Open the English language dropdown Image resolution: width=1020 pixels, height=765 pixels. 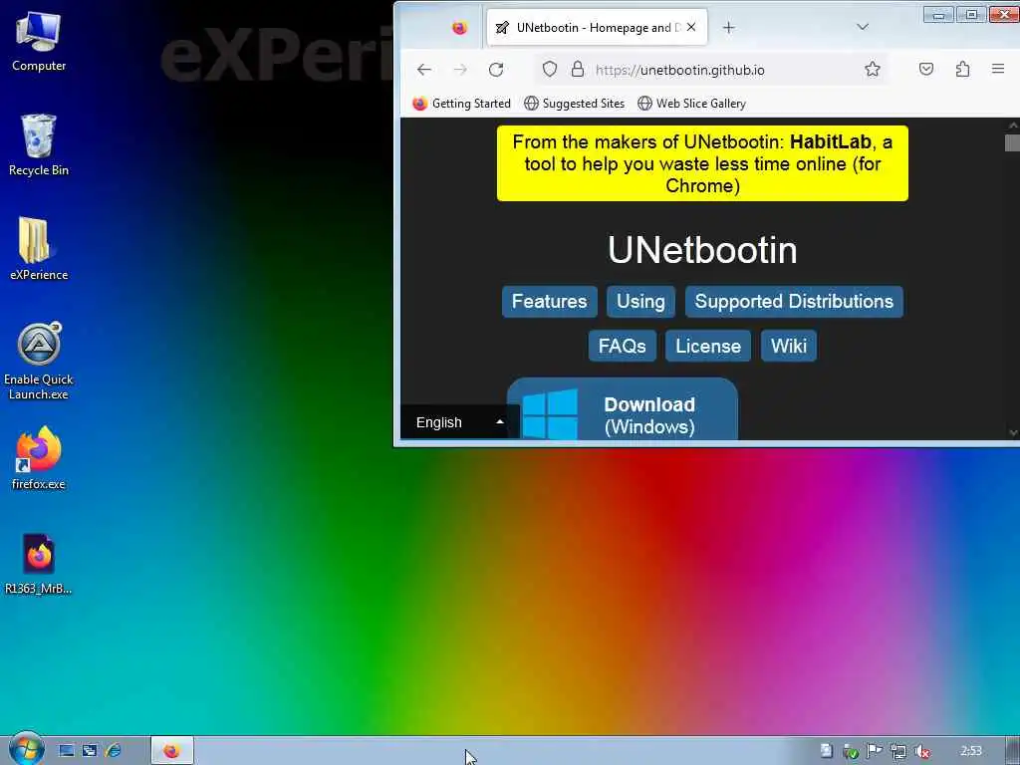(x=460, y=422)
